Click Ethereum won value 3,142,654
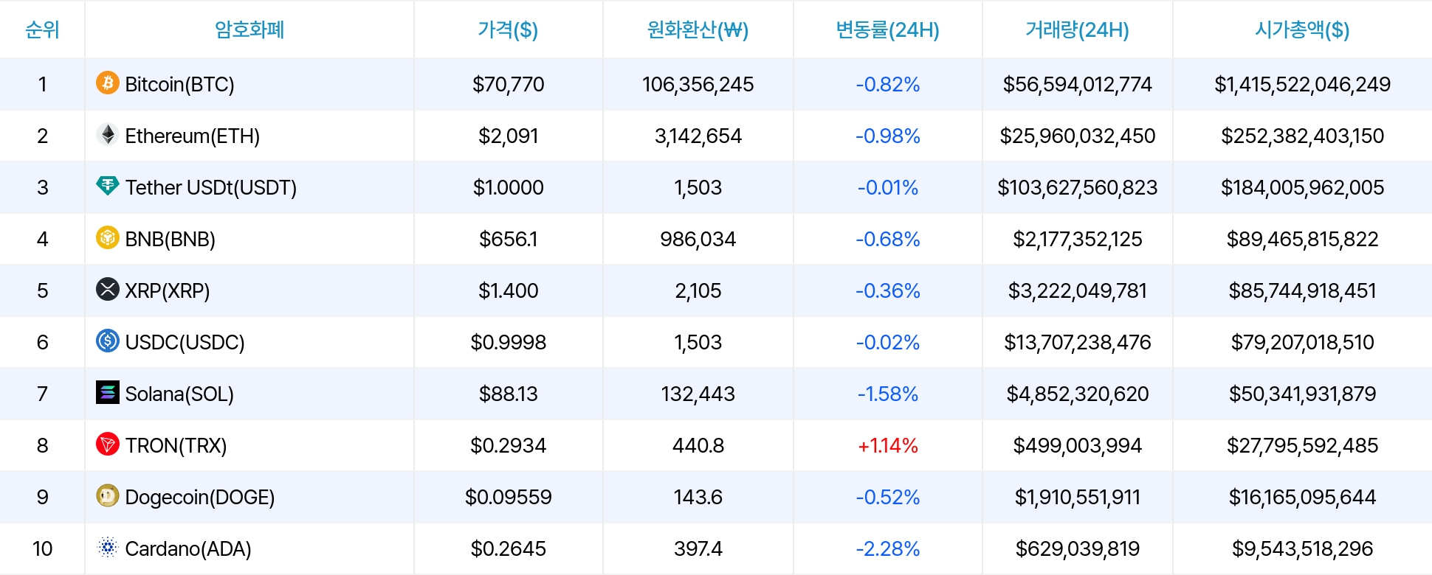The image size is (1432, 575). point(698,136)
